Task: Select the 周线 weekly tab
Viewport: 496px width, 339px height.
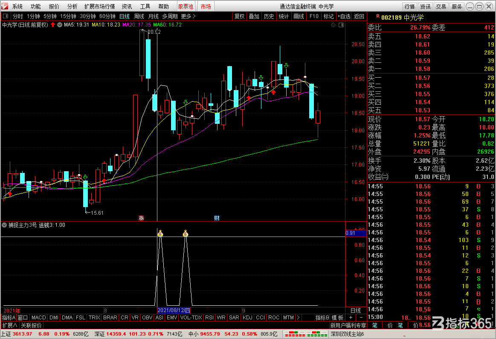Action: [139, 16]
